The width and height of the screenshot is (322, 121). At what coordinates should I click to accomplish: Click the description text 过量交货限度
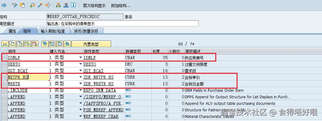196,64
